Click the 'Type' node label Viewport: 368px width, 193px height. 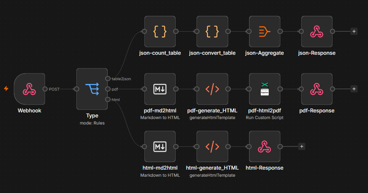click(x=92, y=116)
